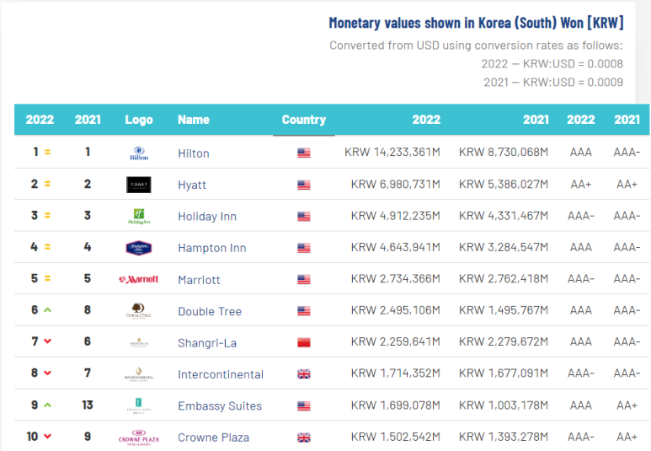The image size is (651, 451).
Task: Click the red Marriott logo
Action: [x=139, y=279]
